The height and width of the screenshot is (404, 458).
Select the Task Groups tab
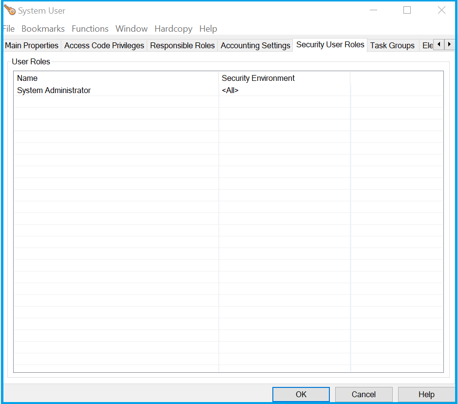pyautogui.click(x=392, y=45)
